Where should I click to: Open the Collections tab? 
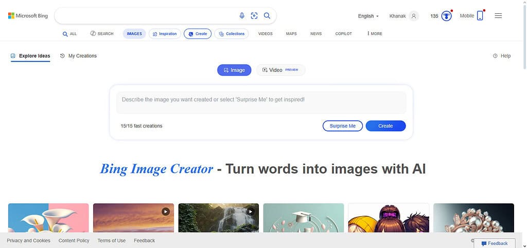click(232, 33)
